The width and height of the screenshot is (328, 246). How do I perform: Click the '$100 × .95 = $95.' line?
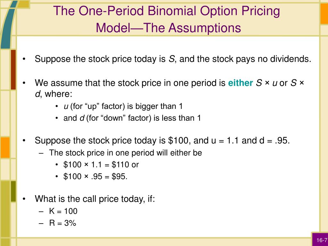click(x=95, y=176)
